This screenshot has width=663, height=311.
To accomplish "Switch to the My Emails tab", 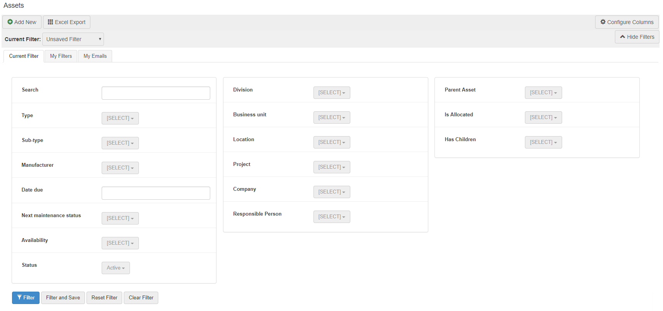I will click(95, 56).
